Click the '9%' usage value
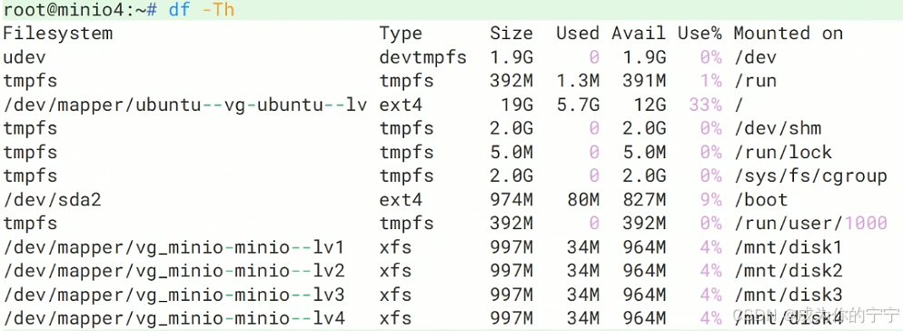 pos(710,200)
